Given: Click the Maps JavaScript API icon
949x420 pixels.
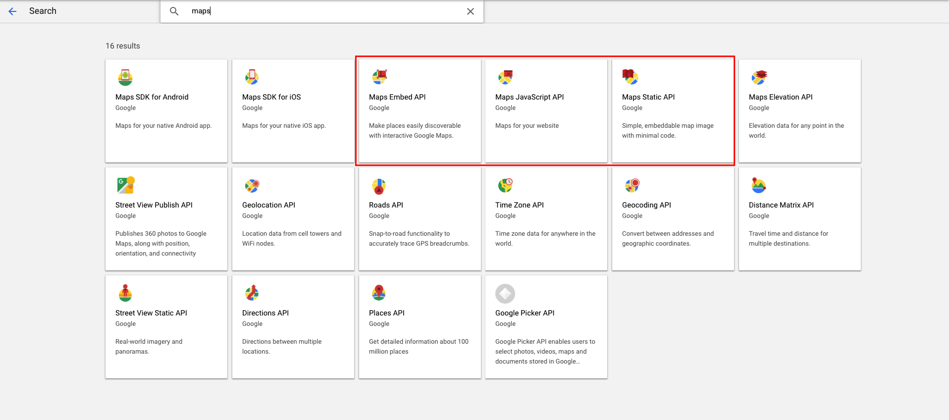Looking at the screenshot, I should point(505,77).
